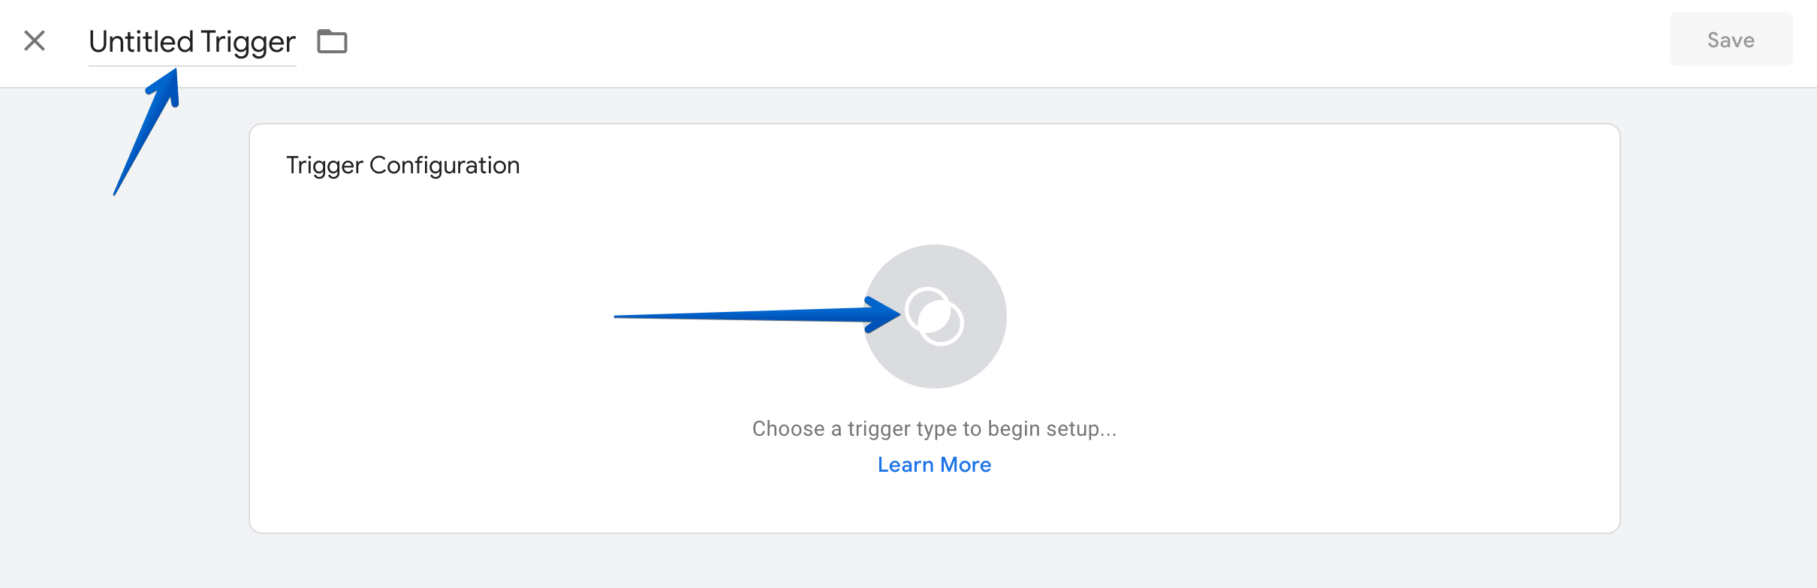Screen dimensions: 1817x588
Task: Move trigger to folder using folder icon
Action: 332,41
